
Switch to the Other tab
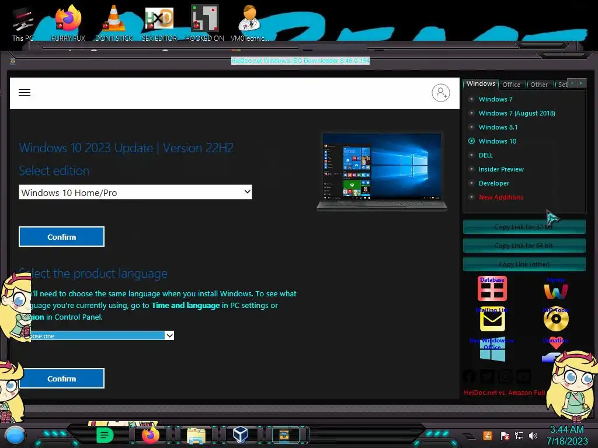coord(539,85)
